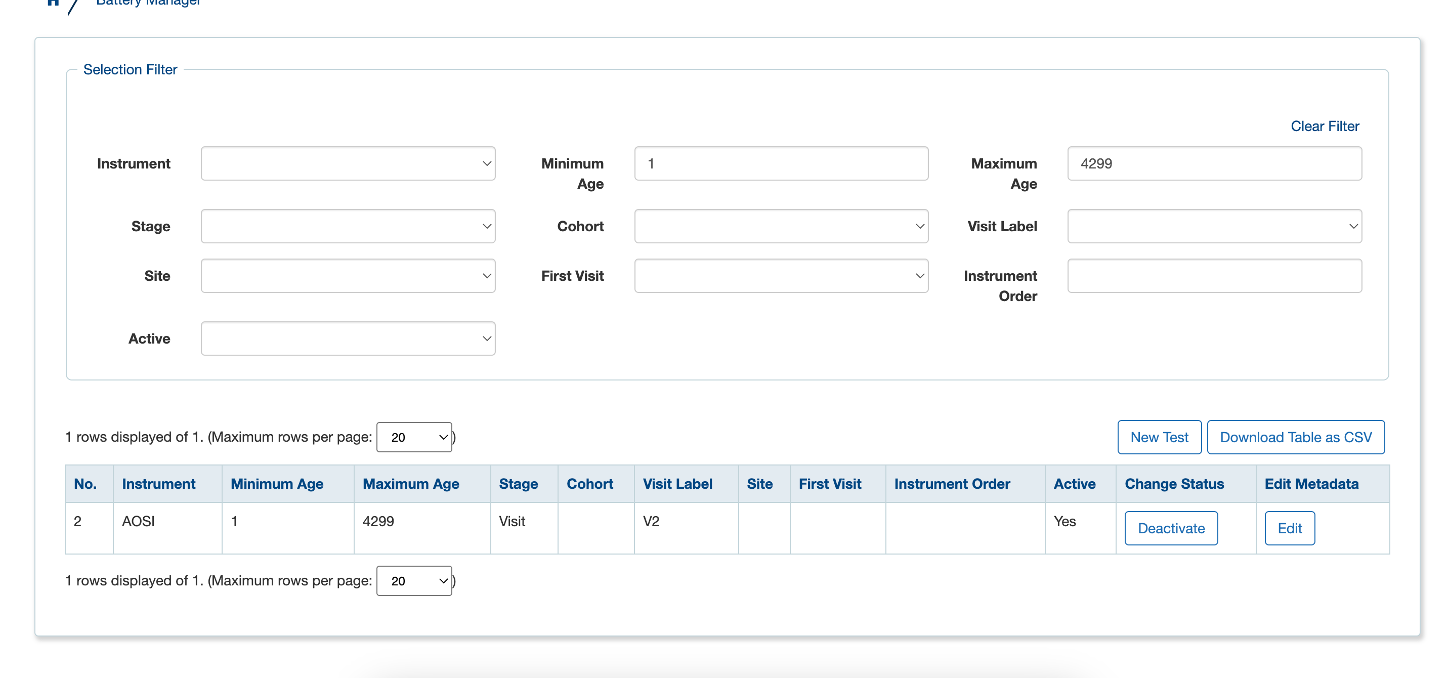Expand the First Visit dropdown
This screenshot has height=678, width=1448.
pos(781,275)
